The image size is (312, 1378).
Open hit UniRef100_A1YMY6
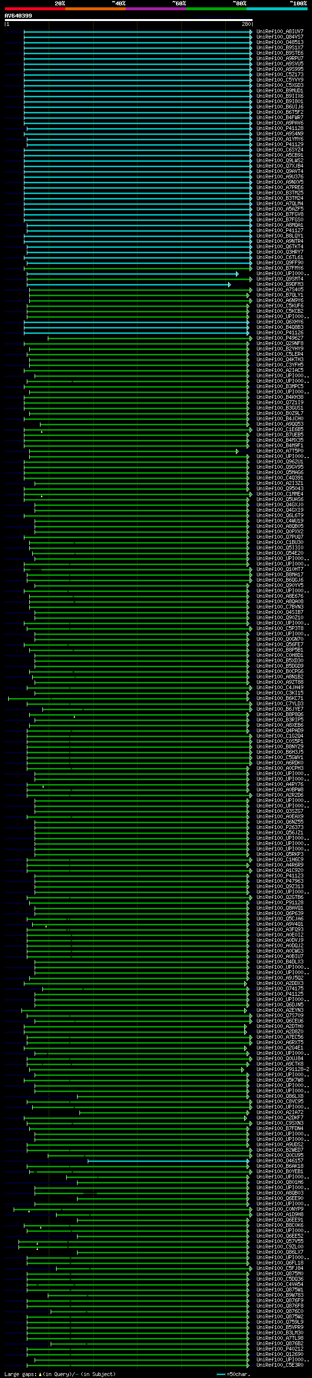280,139
